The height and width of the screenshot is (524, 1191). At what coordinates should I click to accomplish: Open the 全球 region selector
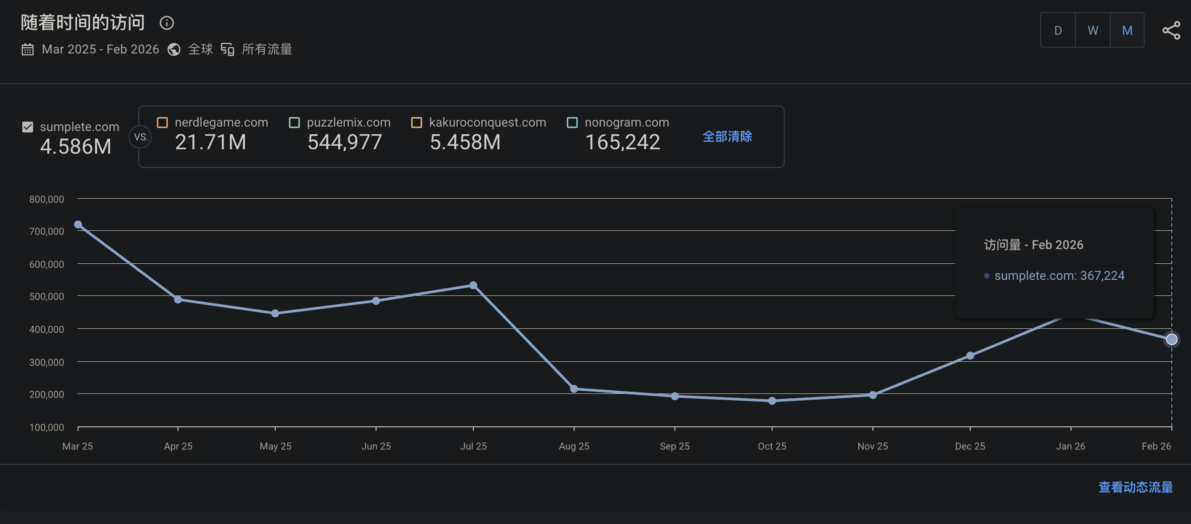(200, 49)
